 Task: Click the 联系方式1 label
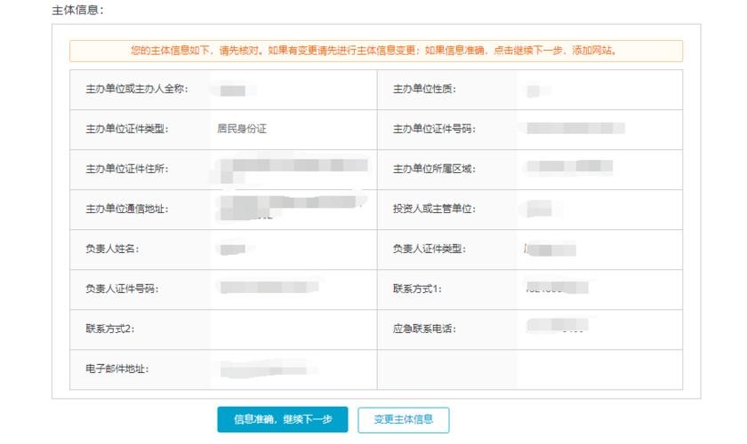417,289
